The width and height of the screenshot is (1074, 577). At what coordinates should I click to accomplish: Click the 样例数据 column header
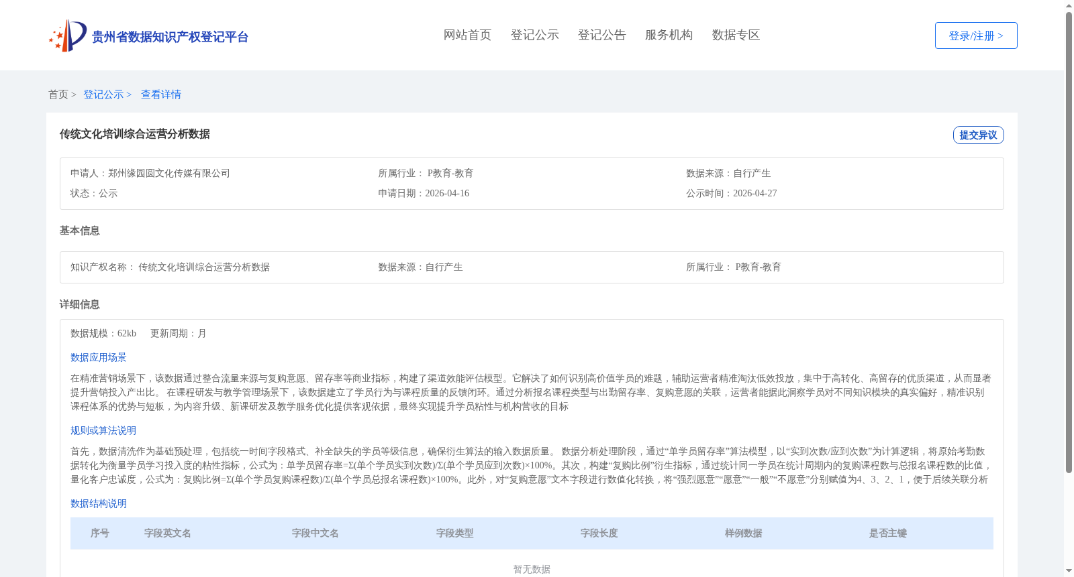(x=744, y=533)
